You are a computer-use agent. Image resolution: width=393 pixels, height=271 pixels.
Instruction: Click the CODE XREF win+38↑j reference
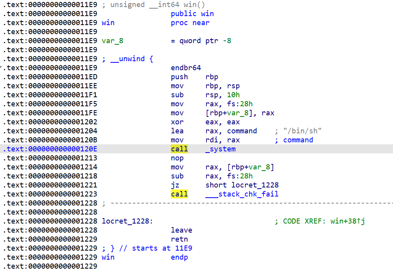(324, 221)
